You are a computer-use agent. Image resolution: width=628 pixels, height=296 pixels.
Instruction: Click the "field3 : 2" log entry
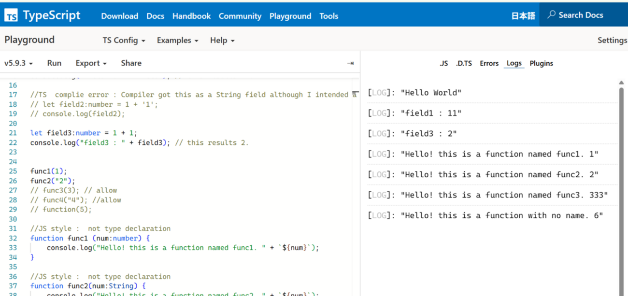(x=493, y=134)
